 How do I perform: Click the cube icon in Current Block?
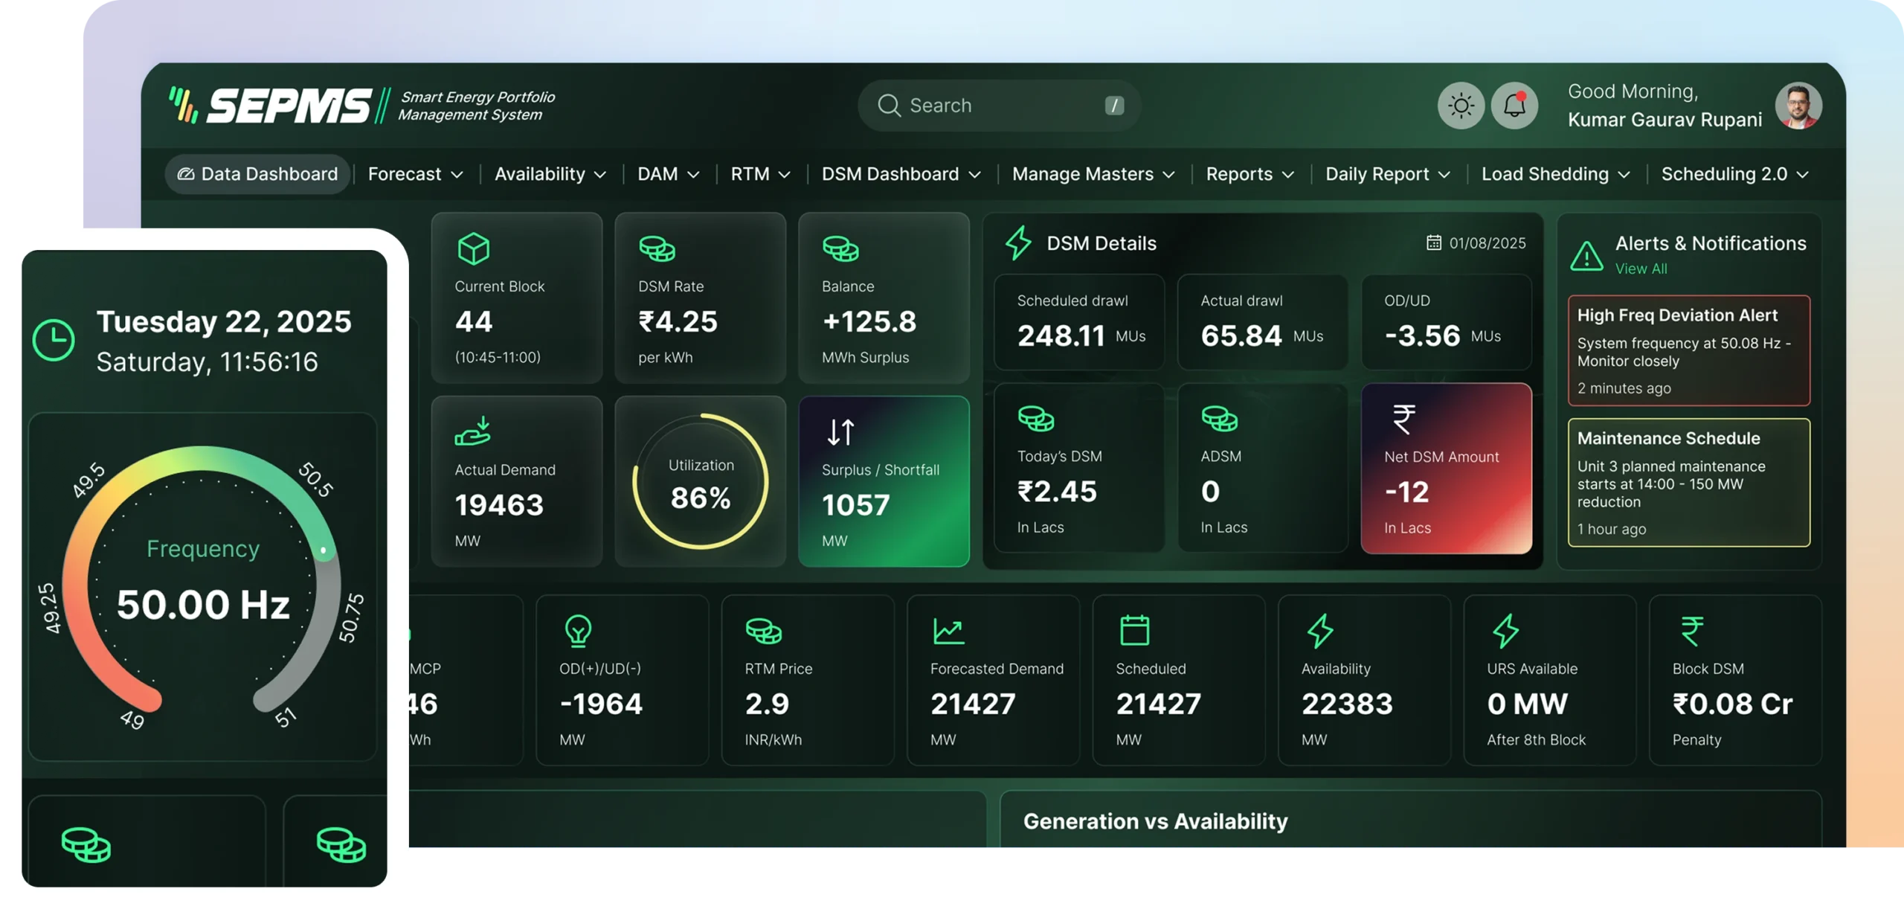(474, 248)
